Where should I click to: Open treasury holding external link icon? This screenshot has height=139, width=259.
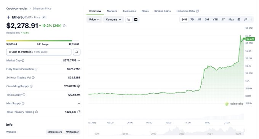point(79,112)
